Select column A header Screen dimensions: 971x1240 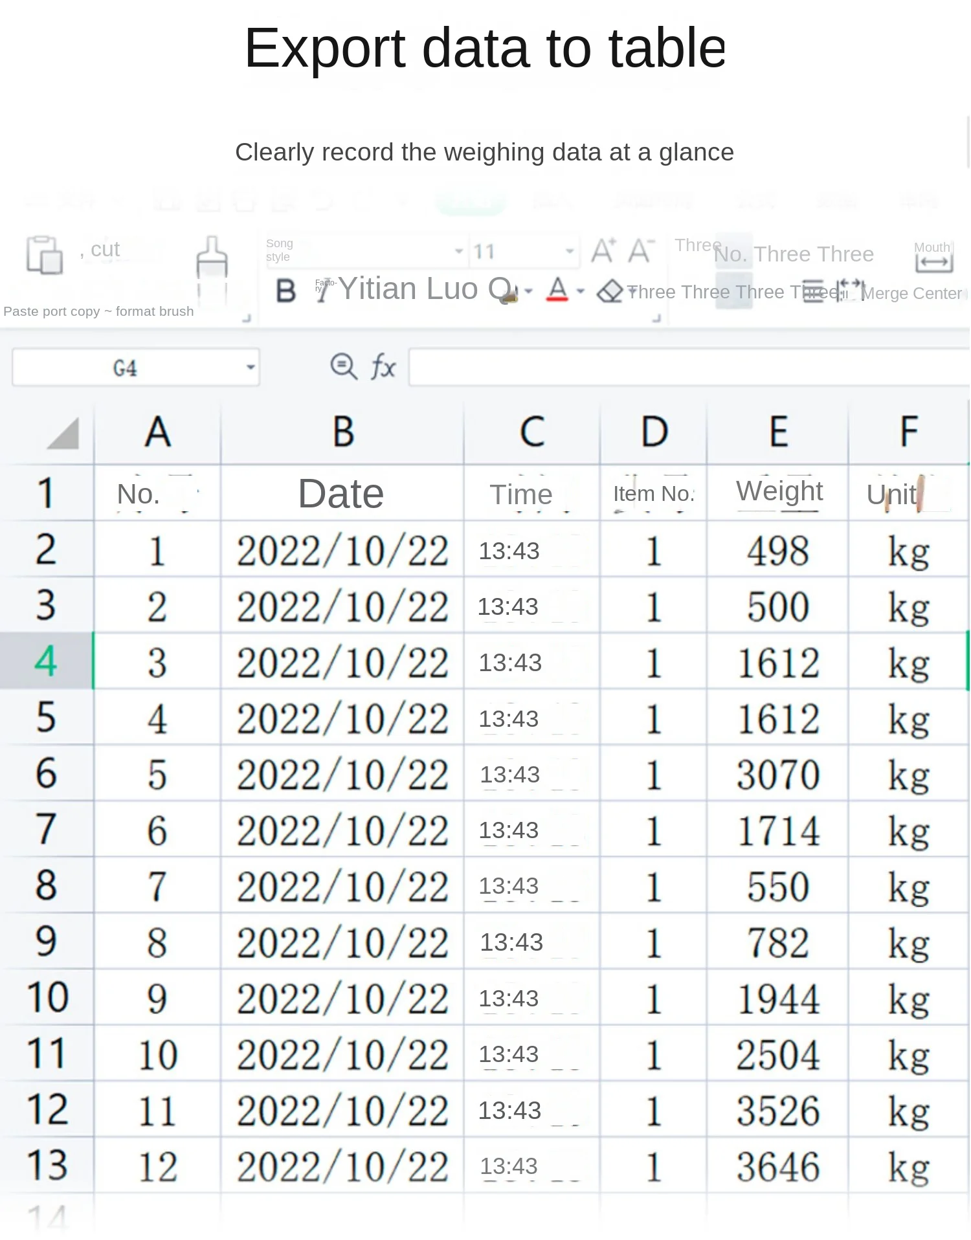tap(158, 432)
